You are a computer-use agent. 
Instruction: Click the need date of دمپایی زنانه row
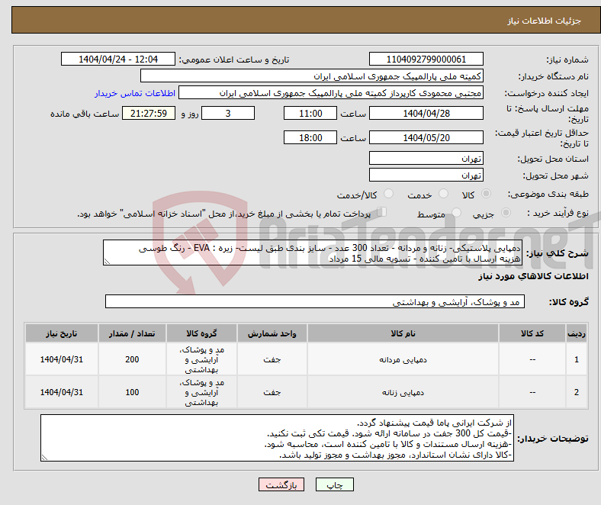click(x=62, y=392)
